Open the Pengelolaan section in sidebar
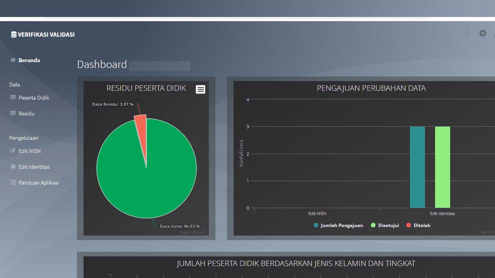 [x=24, y=138]
